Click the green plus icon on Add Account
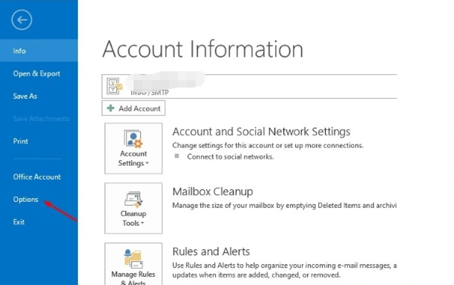454x285 pixels. pyautogui.click(x=110, y=108)
